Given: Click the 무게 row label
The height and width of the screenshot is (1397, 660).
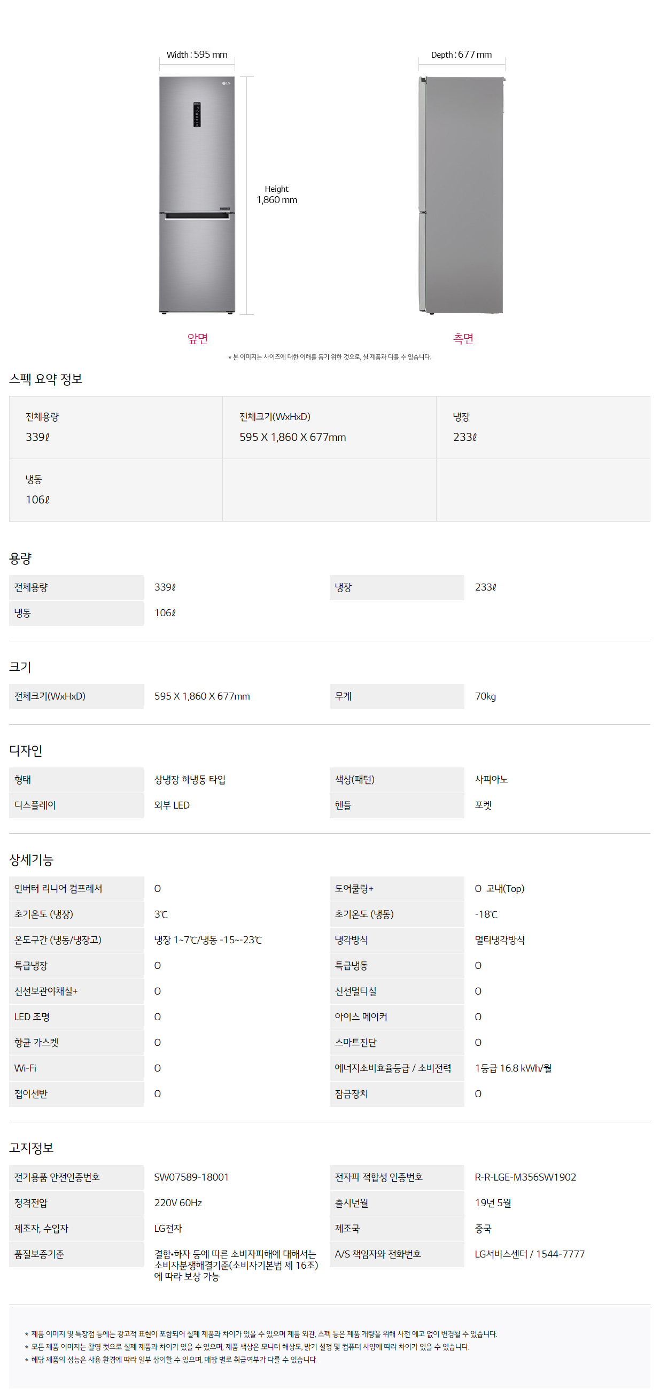Looking at the screenshot, I should click(x=343, y=696).
